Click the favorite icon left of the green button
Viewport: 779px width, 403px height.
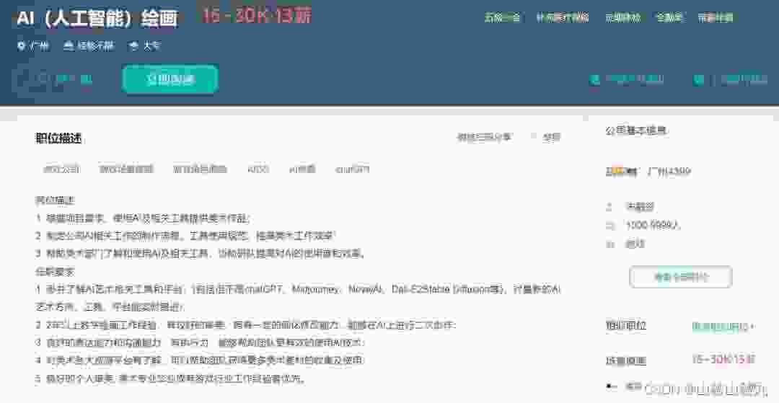click(x=43, y=79)
